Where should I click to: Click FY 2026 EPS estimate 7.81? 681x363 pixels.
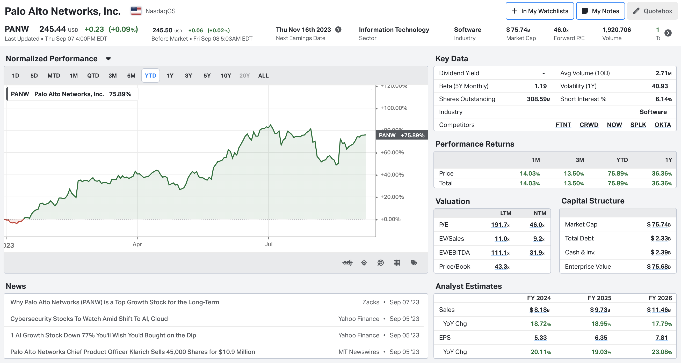point(661,338)
